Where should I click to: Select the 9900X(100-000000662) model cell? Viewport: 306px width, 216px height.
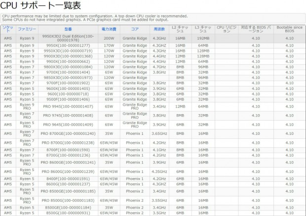coord(68,62)
